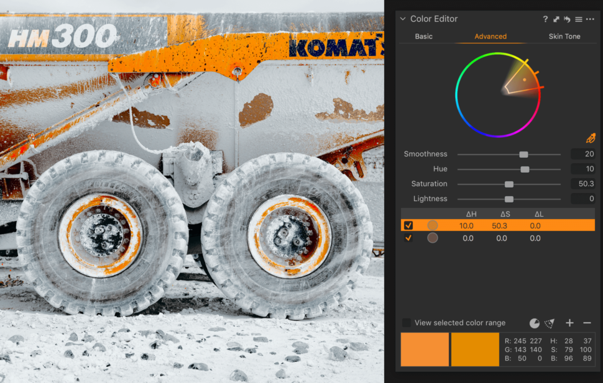Enable View selected color range
Viewport: 603px width, 383px height.
pyautogui.click(x=407, y=323)
